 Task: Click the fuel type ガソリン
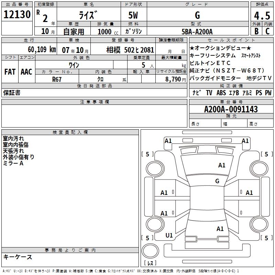[x=133, y=31]
